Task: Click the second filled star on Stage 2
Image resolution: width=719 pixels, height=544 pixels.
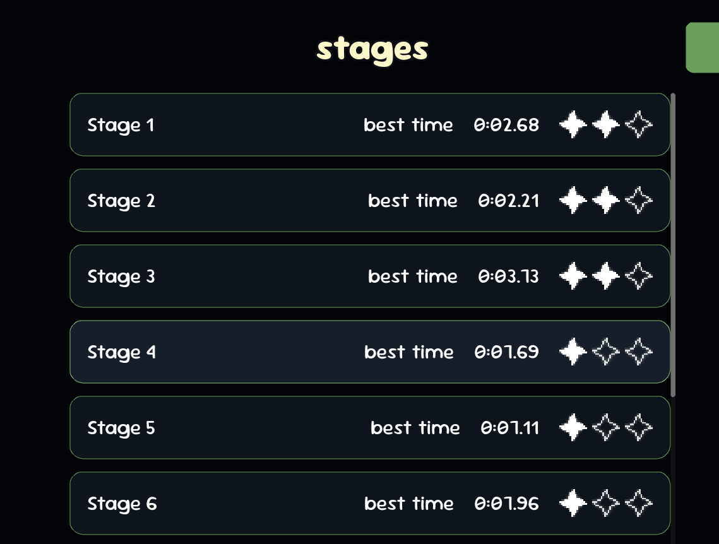Action: 606,201
